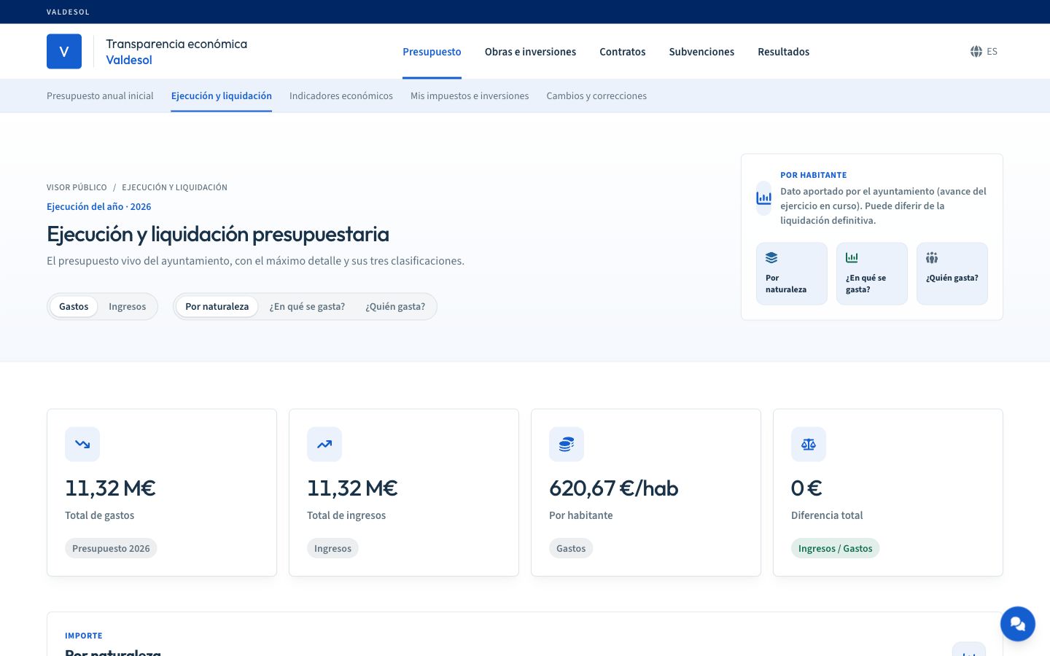Viewport: 1050px width, 656px height.
Task: Click the 620,67 €/hab figure
Action: tap(614, 488)
